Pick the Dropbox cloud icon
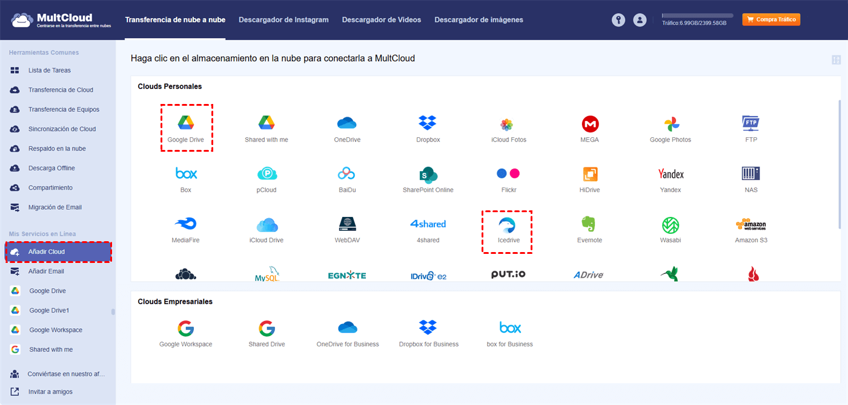Image resolution: width=848 pixels, height=405 pixels. [x=428, y=123]
